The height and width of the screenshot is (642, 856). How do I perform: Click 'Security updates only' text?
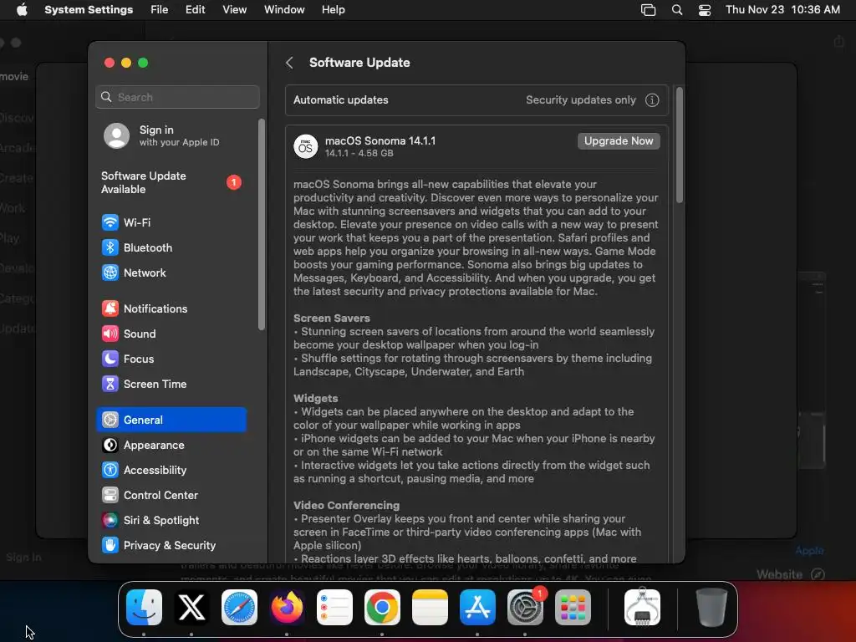coord(581,100)
